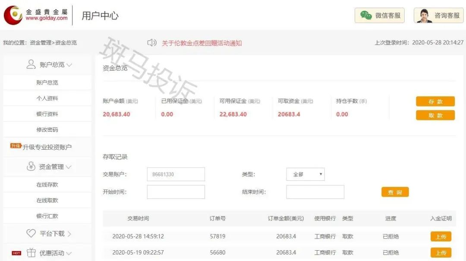Viewport: 466px width, 261px height.
Task: Click the 开始时间 date input field
Action: point(176,192)
